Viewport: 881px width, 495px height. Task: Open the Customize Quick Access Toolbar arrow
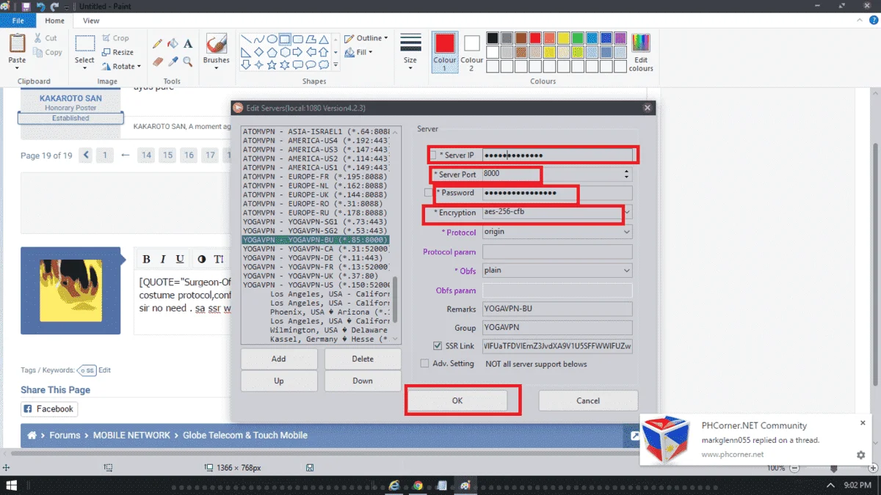point(67,6)
